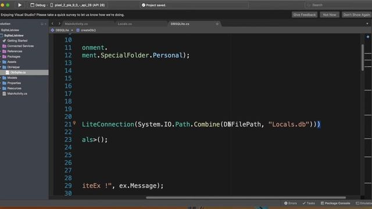This screenshot has width=372, height=209.
Task: Switch to the MainActivity.cs tab
Action: 76,24
